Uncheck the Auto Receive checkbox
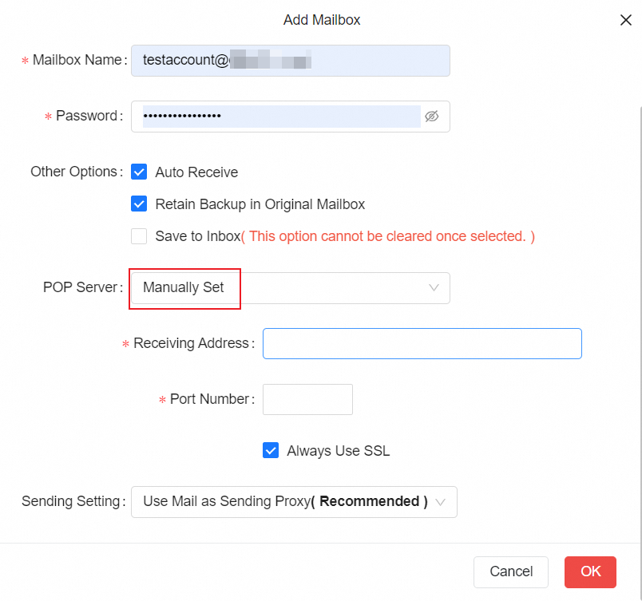The height and width of the screenshot is (601, 642). coord(139,172)
